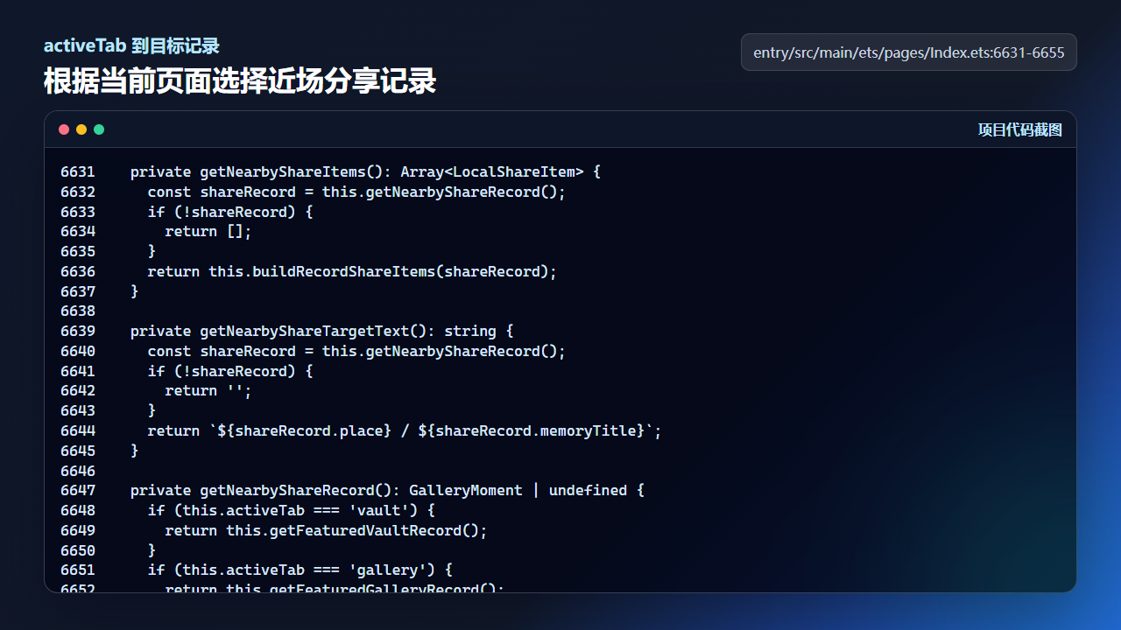The image size is (1121, 630).
Task: Click line number 6641
Action: coord(78,371)
